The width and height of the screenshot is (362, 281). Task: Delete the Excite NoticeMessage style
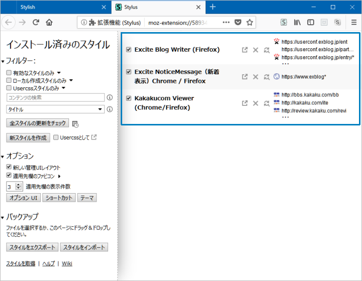point(255,77)
